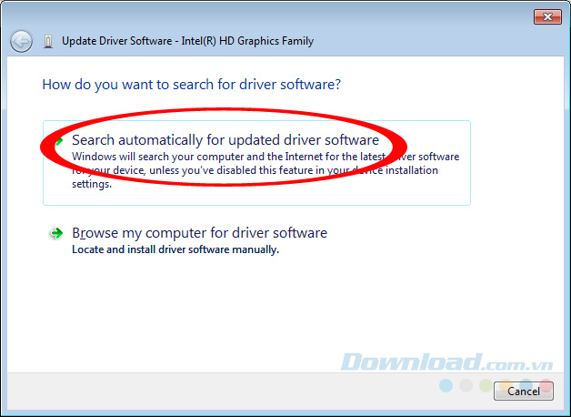The width and height of the screenshot is (571, 417).
Task: Click the title Update Driver Software - Intel(R) HD Graphics Family
Action: (187, 41)
